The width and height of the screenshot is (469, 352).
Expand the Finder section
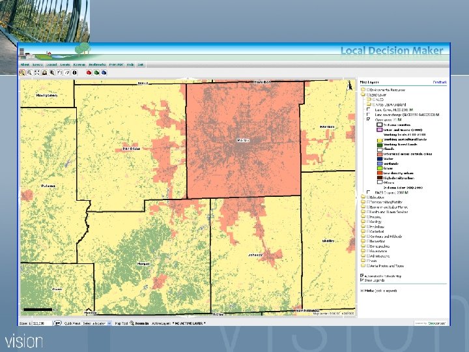click(378, 290)
